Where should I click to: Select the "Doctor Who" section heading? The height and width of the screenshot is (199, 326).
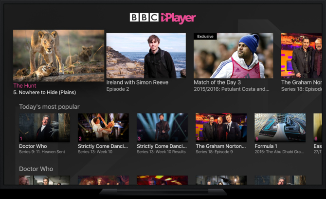[x=36, y=169]
